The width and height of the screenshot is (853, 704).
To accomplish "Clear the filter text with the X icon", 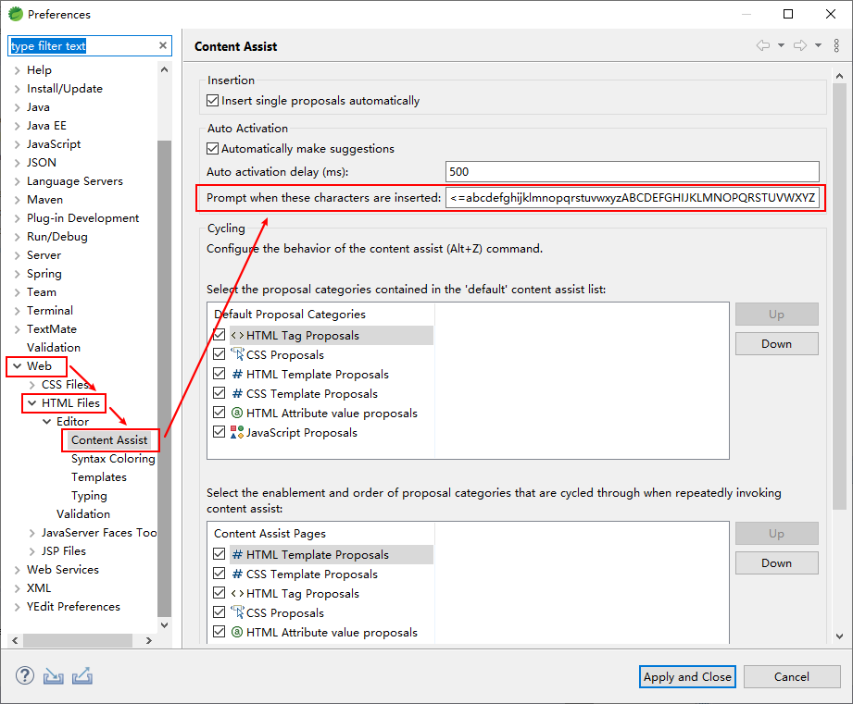I will (163, 45).
